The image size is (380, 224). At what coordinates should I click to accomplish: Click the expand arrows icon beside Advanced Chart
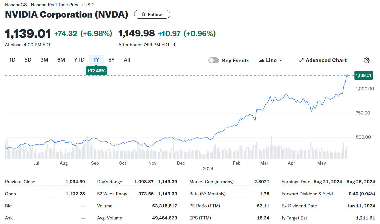[301, 60]
